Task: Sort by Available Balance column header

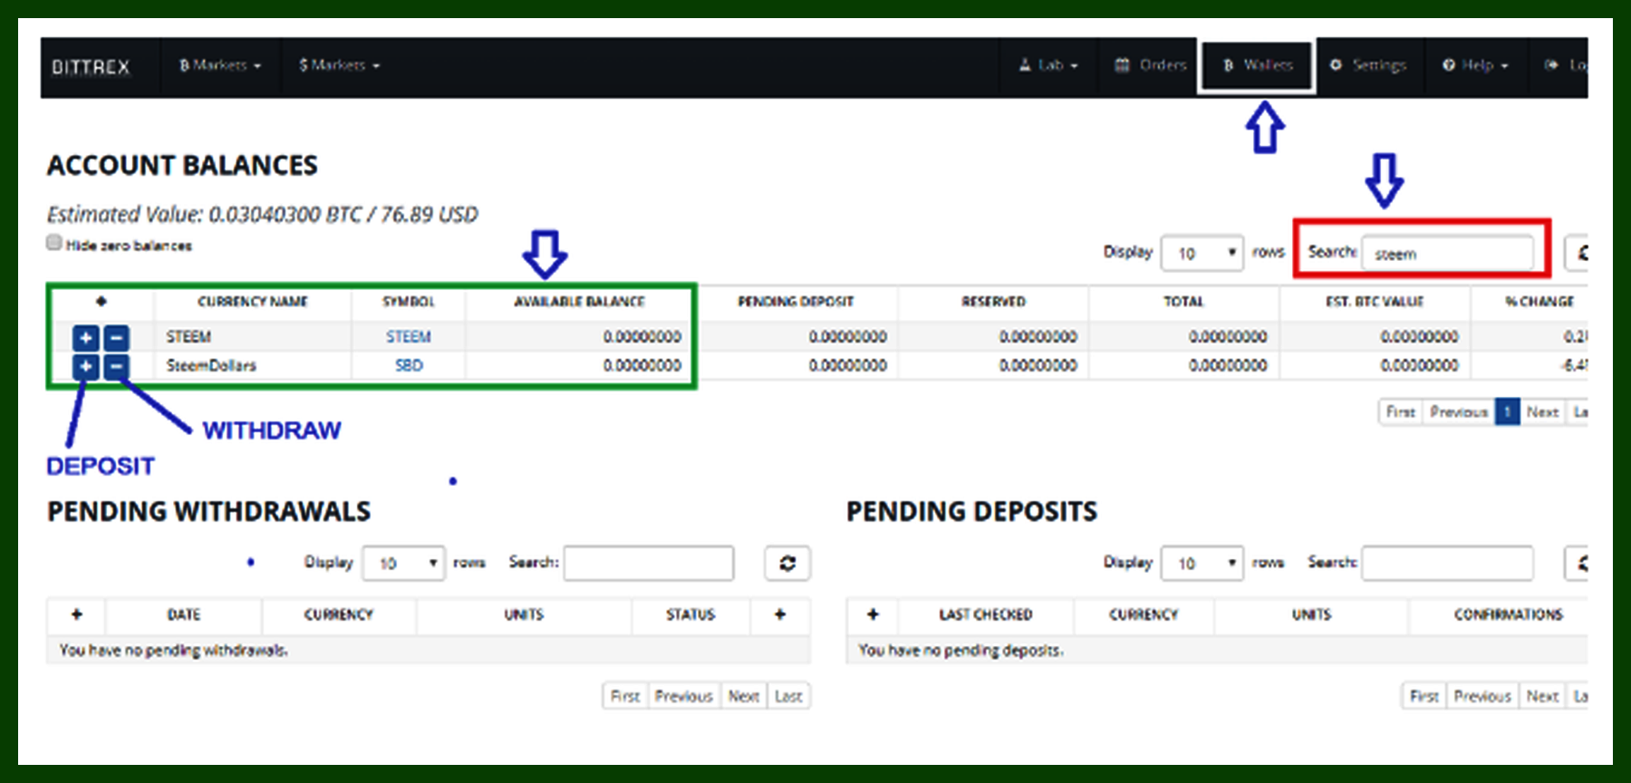Action: point(579,302)
